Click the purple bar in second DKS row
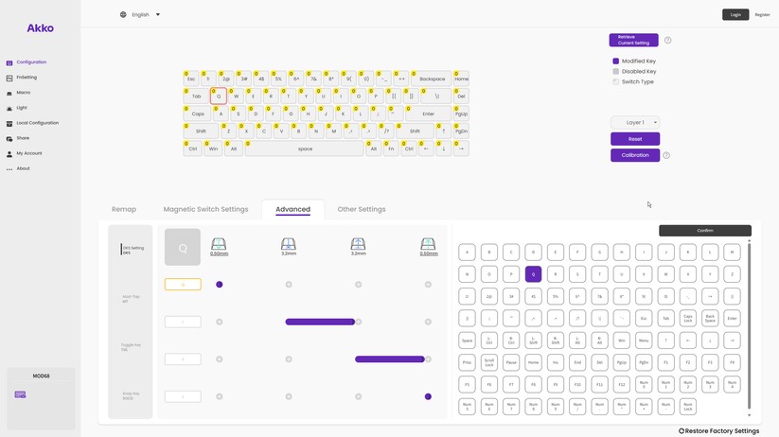779x437 pixels. (320, 322)
